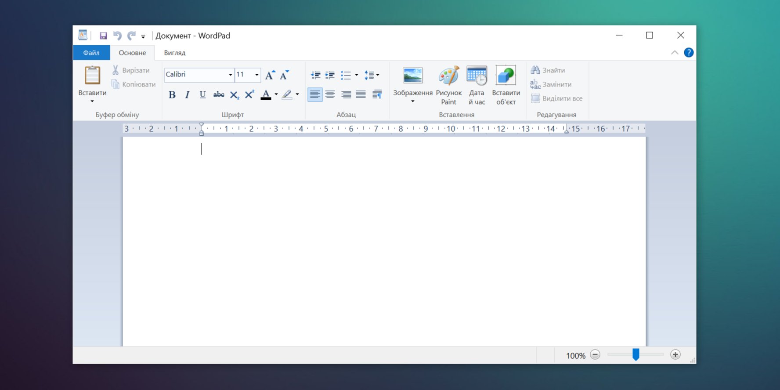780x390 pixels.
Task: Open the font family dropdown arrow
Action: click(231, 75)
